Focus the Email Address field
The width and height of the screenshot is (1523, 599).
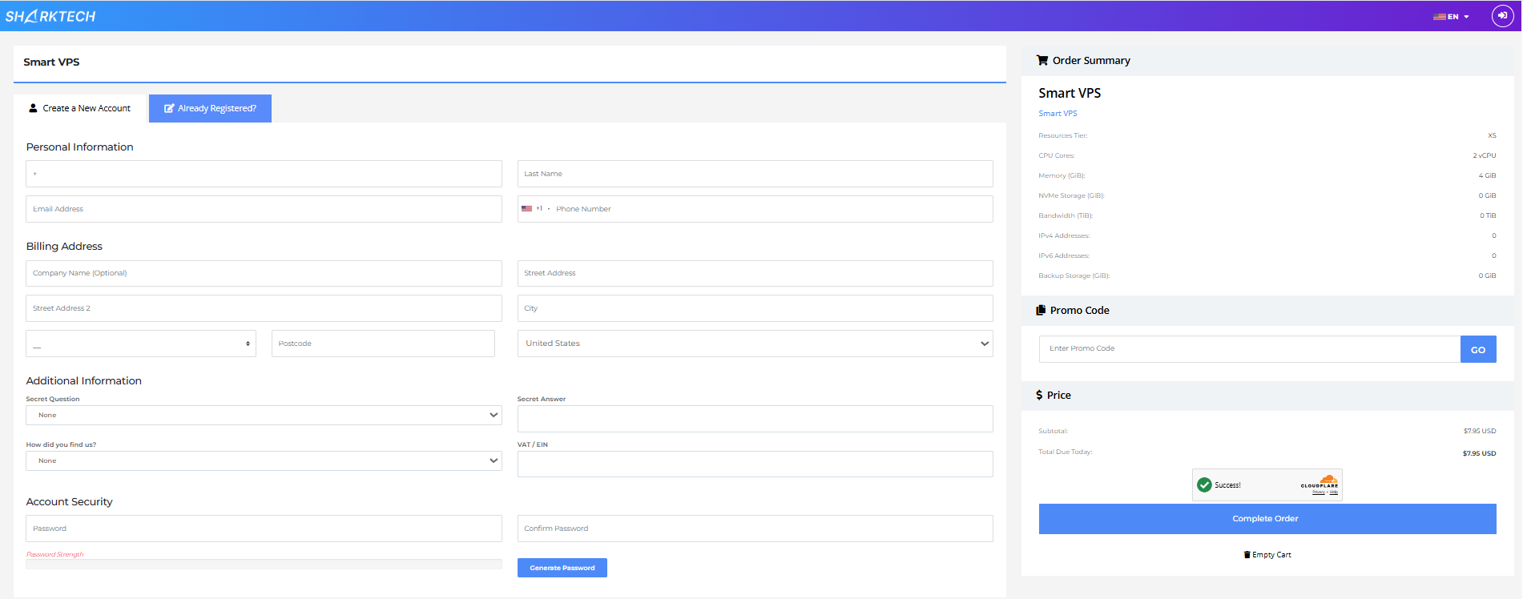[264, 209]
